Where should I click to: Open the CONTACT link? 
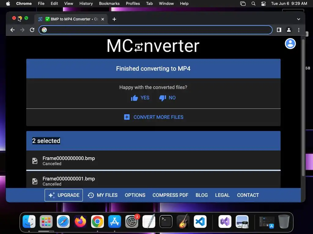click(248, 195)
